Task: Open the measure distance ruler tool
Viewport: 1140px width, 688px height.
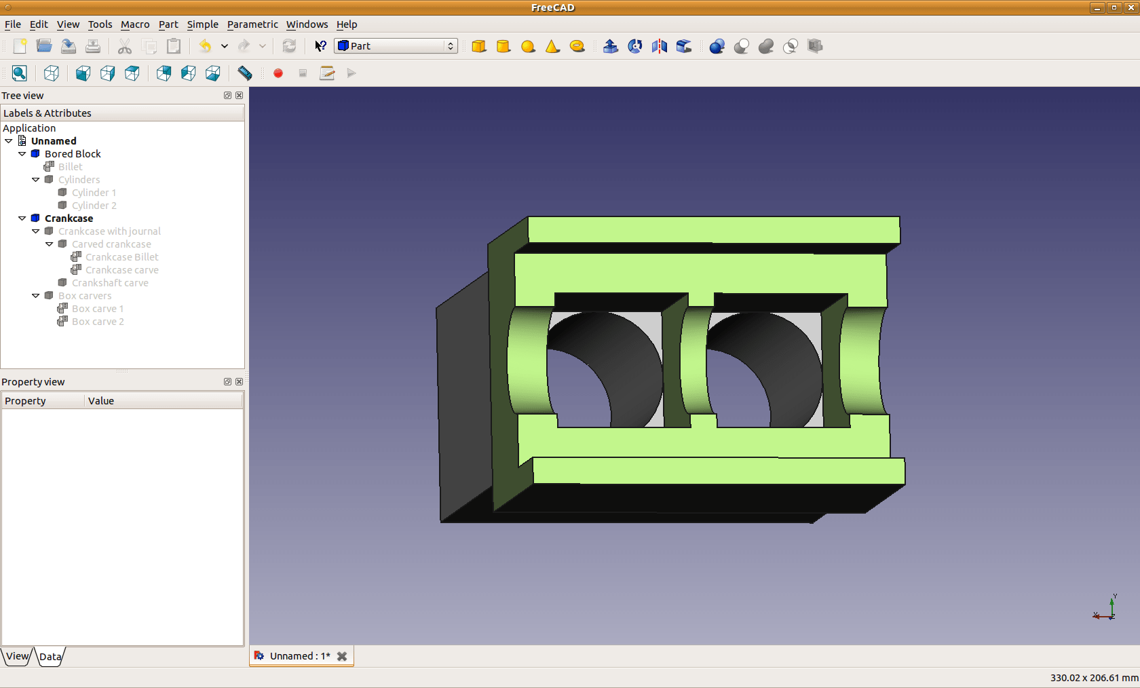Action: coord(245,73)
